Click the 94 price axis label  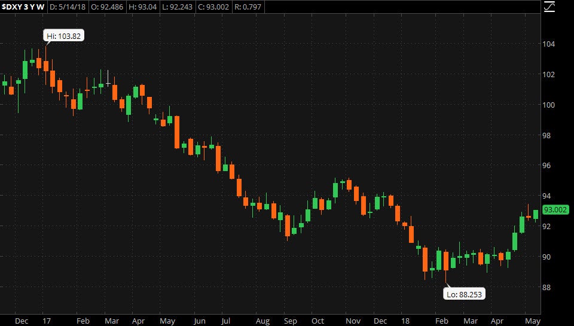546,196
